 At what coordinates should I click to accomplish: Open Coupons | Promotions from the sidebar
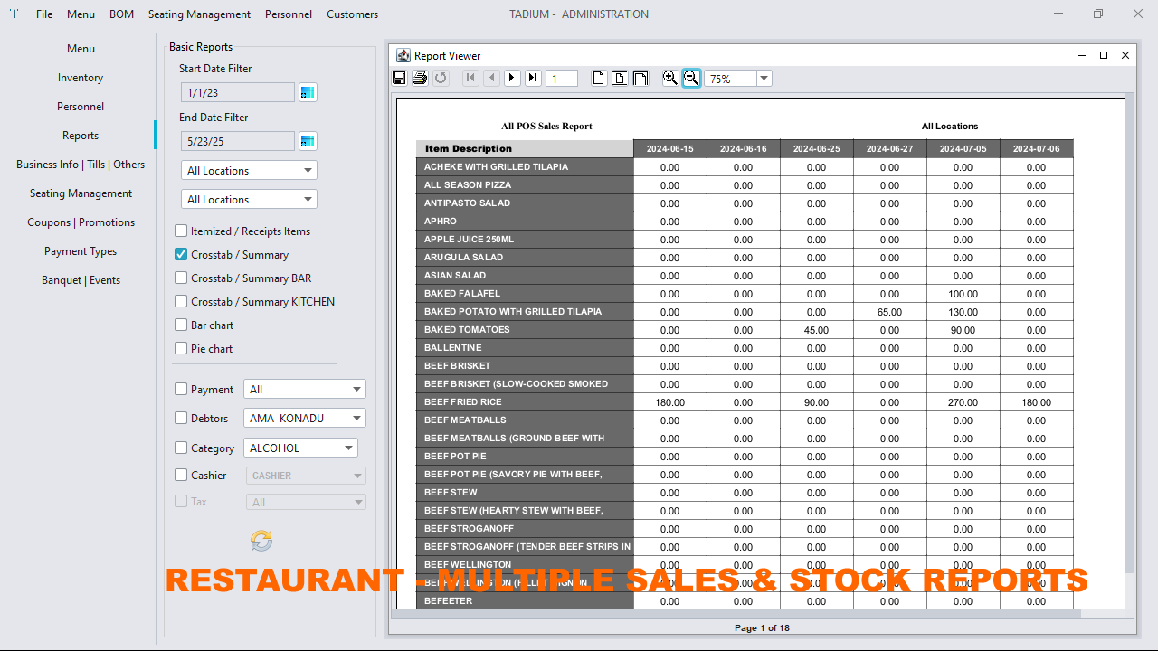[80, 222]
